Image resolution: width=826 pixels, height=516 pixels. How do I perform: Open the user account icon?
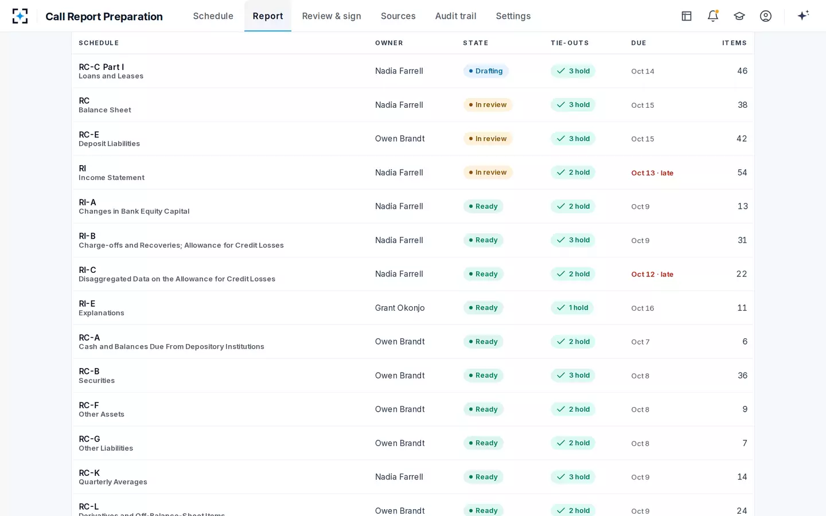[766, 16]
